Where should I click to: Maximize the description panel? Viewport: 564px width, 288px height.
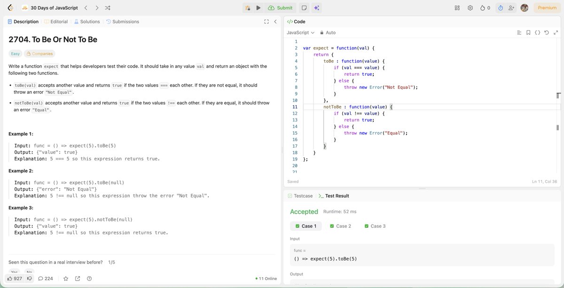266,22
